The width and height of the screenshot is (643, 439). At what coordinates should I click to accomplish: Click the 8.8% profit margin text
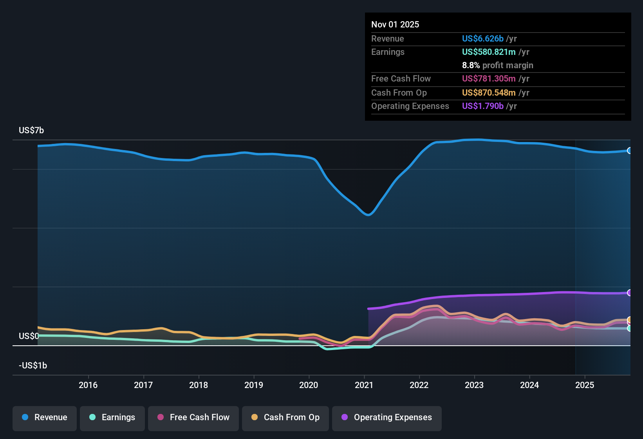(497, 65)
